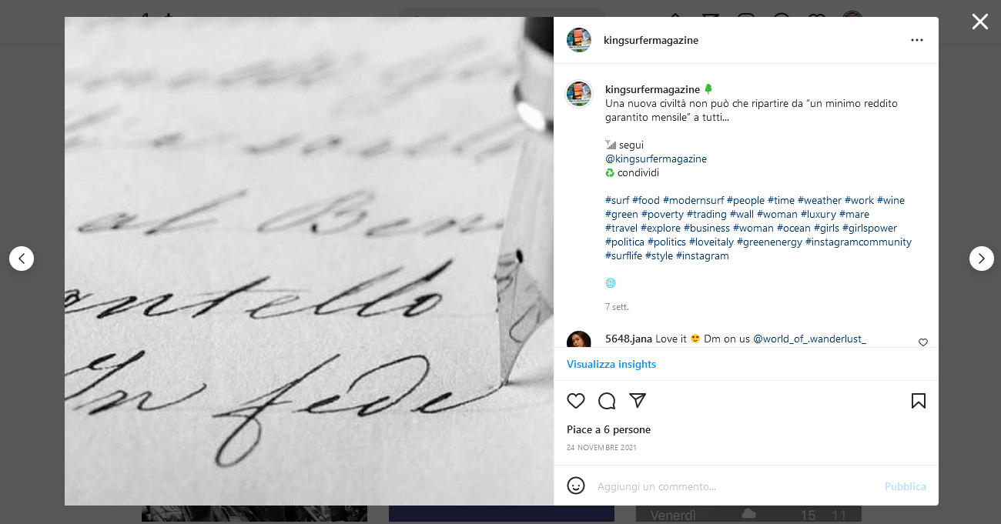Click the Pubblica button
This screenshot has height=524, width=1001.
pos(906,486)
